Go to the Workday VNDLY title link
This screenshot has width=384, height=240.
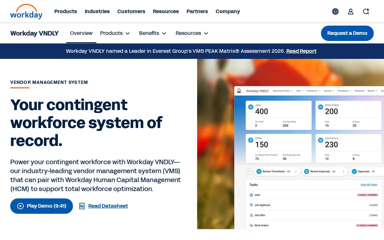pos(34,33)
